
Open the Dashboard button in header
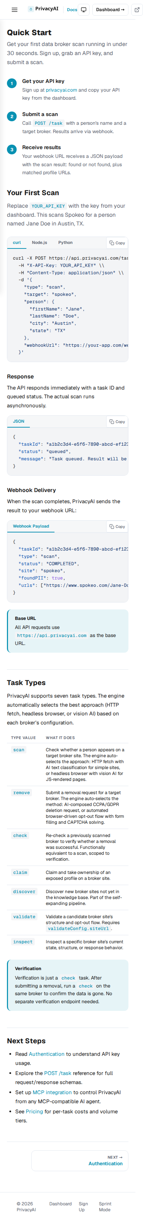click(x=110, y=9)
